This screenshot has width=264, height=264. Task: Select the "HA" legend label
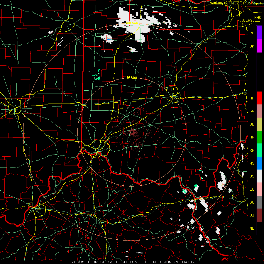[252, 98]
